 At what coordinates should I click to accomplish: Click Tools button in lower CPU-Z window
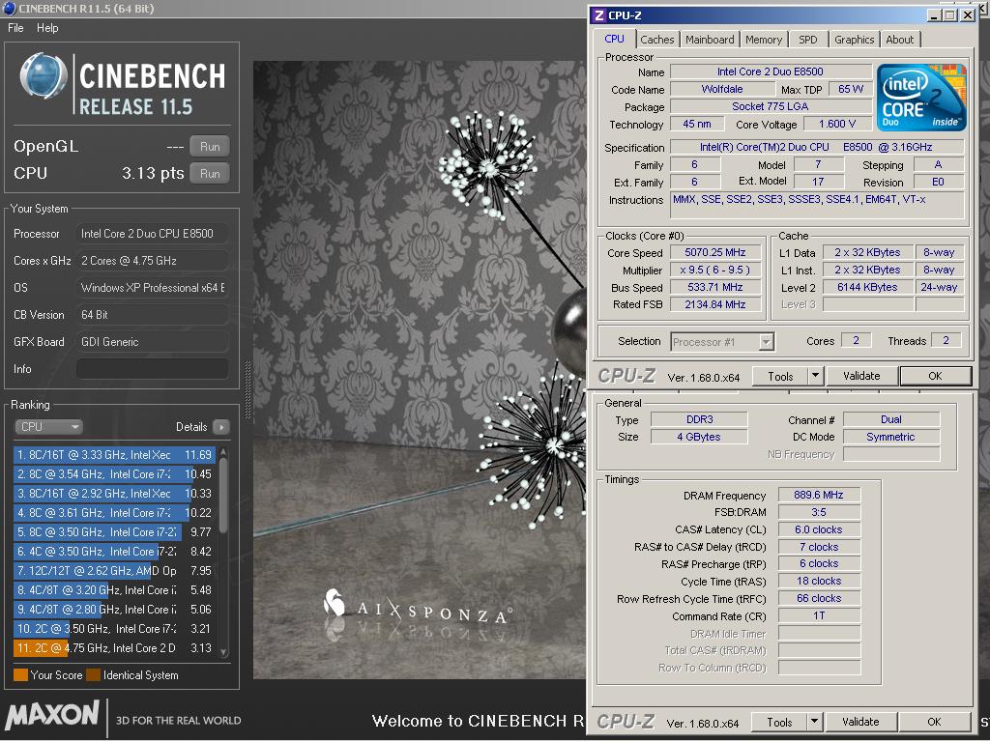[779, 722]
